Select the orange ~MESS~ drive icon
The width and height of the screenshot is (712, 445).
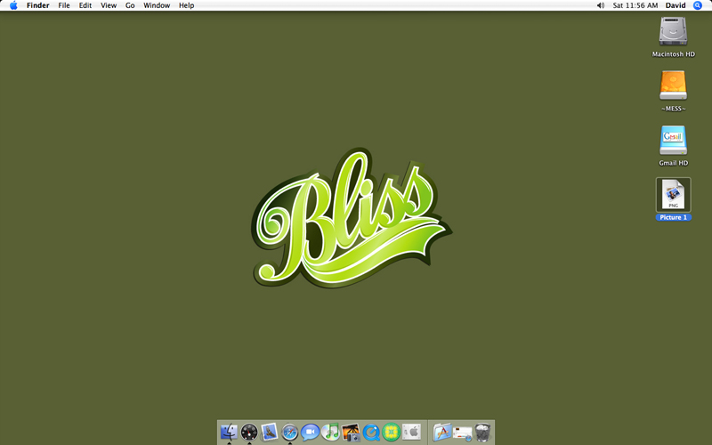[673, 85]
